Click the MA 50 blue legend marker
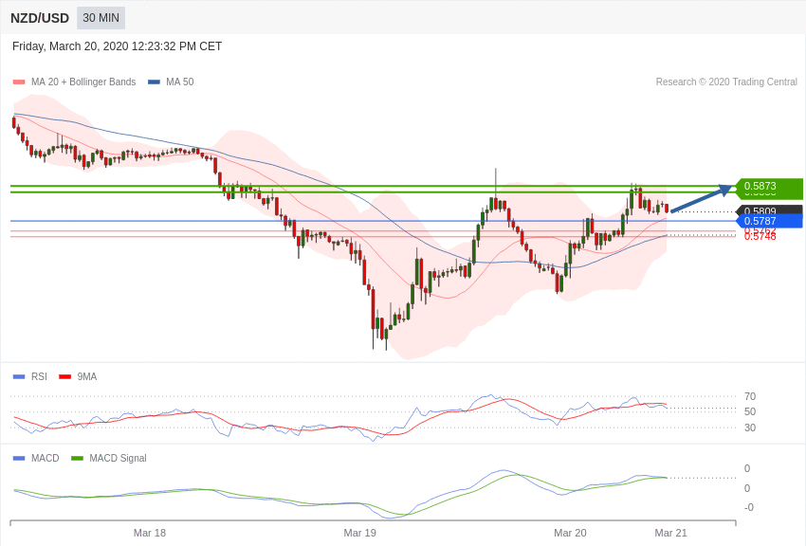 [154, 82]
